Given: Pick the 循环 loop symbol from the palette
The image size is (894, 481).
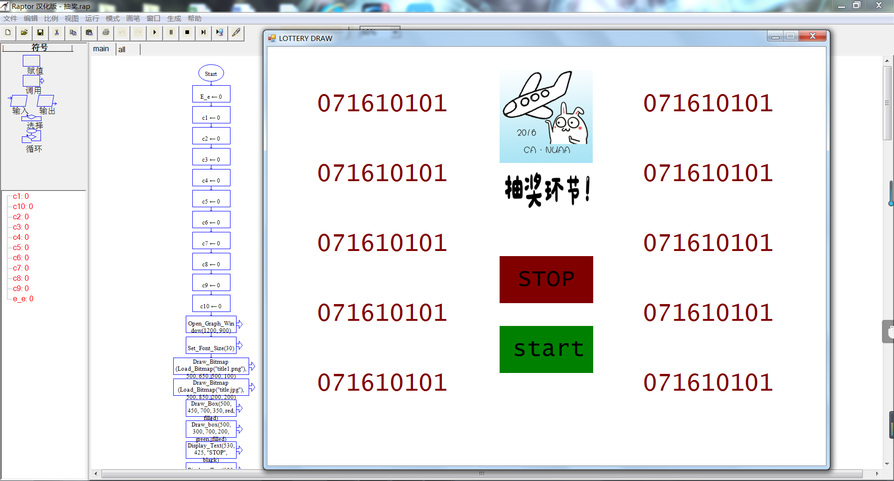Looking at the screenshot, I should pyautogui.click(x=32, y=136).
